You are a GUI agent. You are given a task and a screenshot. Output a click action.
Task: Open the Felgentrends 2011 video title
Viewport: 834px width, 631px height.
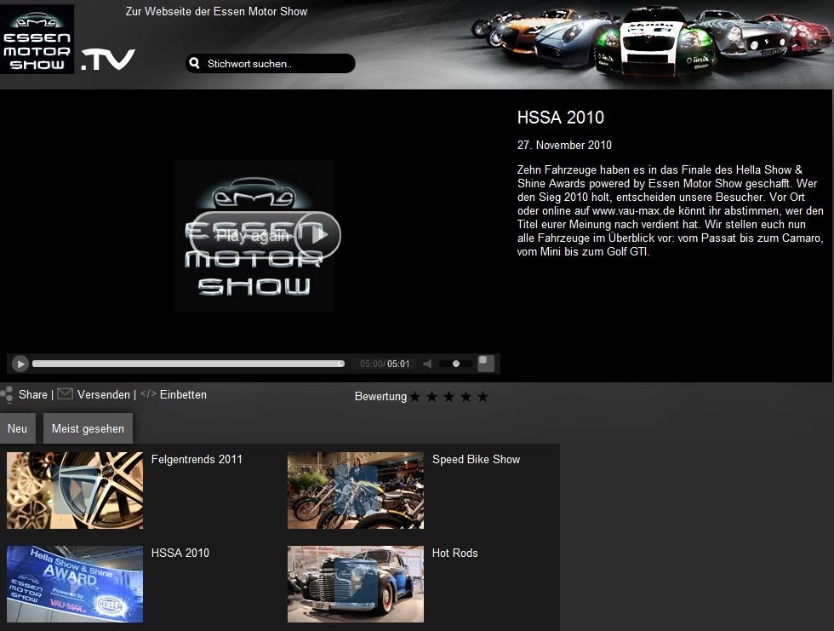pyautogui.click(x=197, y=460)
